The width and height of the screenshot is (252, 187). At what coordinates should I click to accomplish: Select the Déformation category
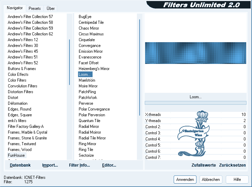(17, 103)
